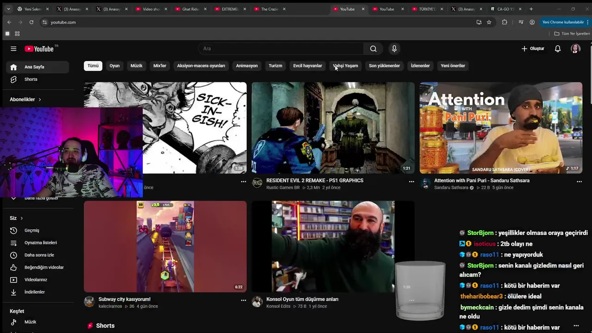Viewport: 592px width, 333px height.
Task: Open Attention with Pani Puri thumbnail
Action: click(x=501, y=128)
